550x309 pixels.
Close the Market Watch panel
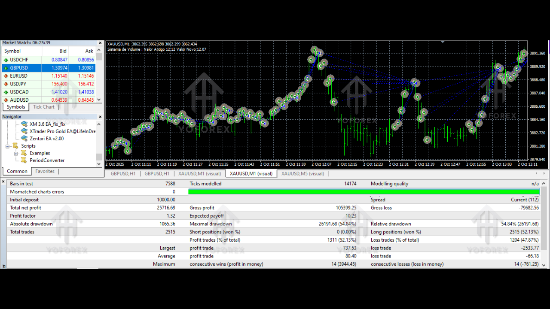[100, 42]
